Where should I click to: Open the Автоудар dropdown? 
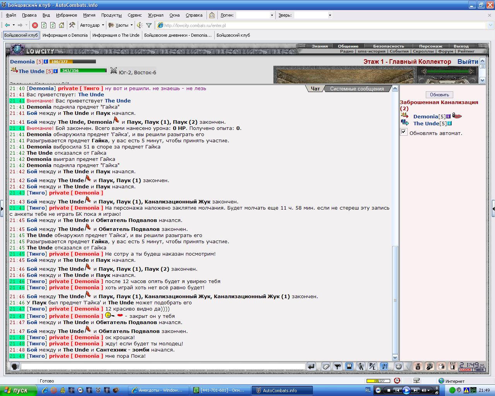tap(103, 25)
